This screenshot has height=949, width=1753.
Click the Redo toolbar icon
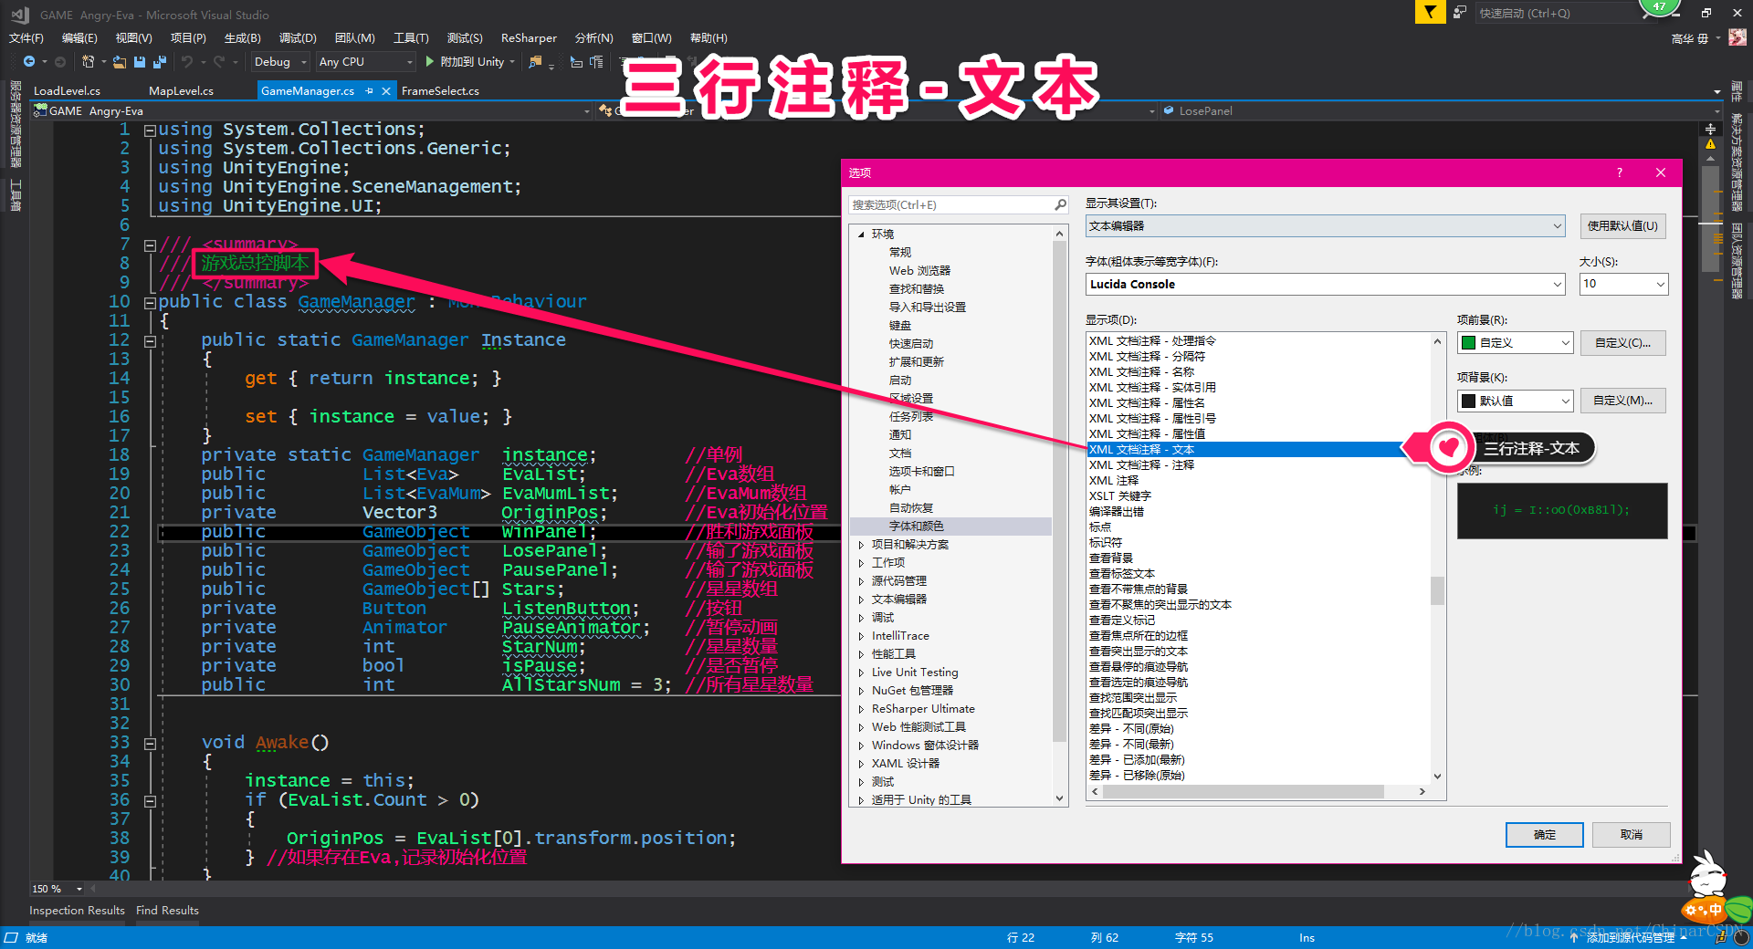(x=219, y=61)
